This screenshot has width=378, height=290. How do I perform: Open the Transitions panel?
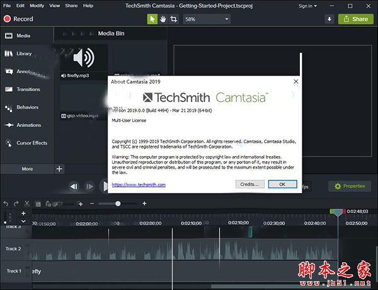coord(25,89)
